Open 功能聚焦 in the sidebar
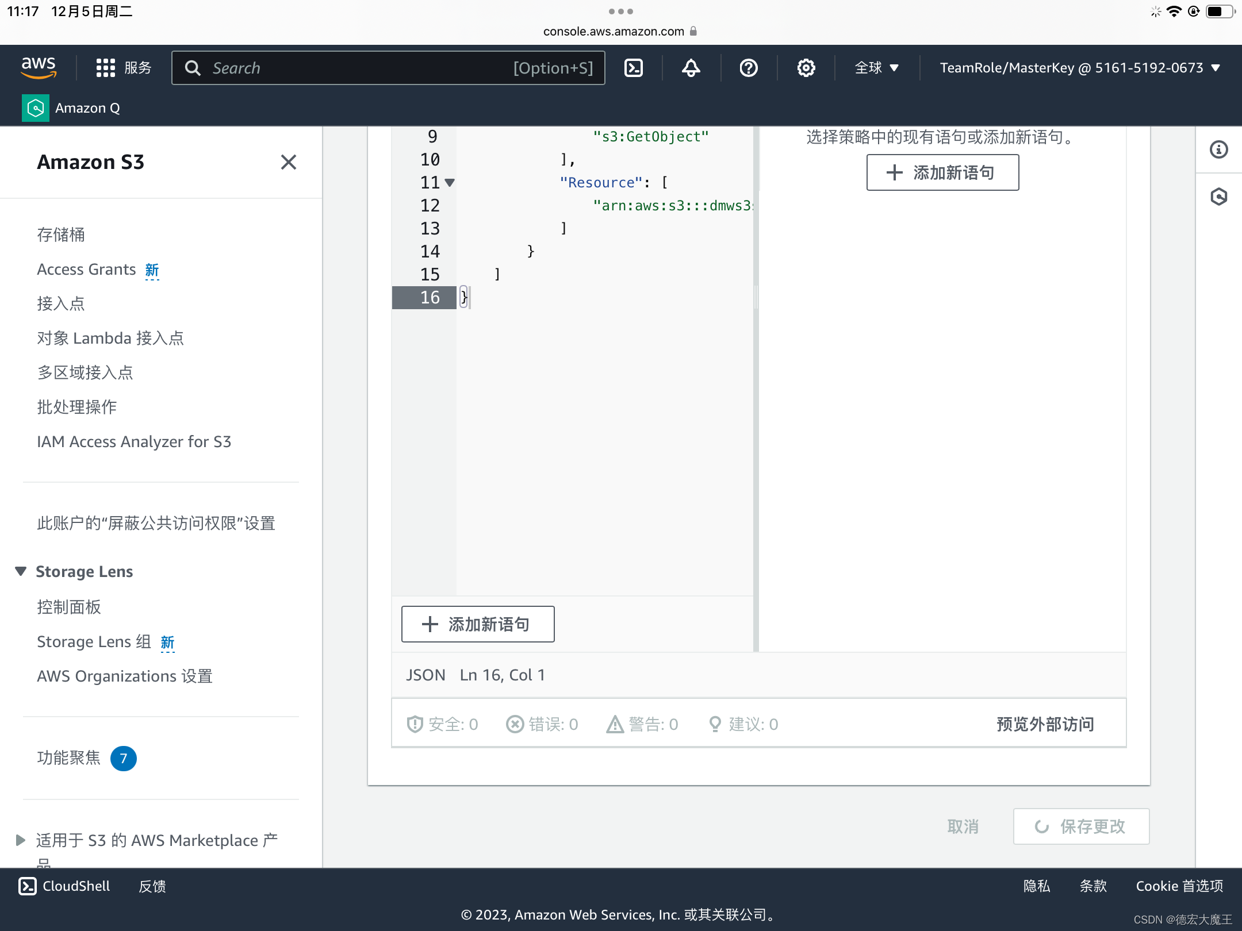Screen dimensions: 1242x931 click(69, 757)
